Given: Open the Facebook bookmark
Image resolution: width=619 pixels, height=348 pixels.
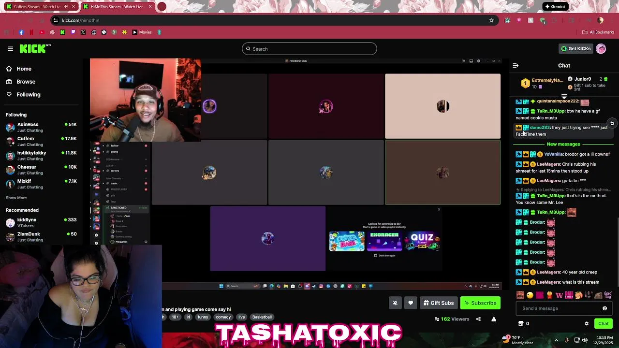Looking at the screenshot, I should click(x=21, y=32).
